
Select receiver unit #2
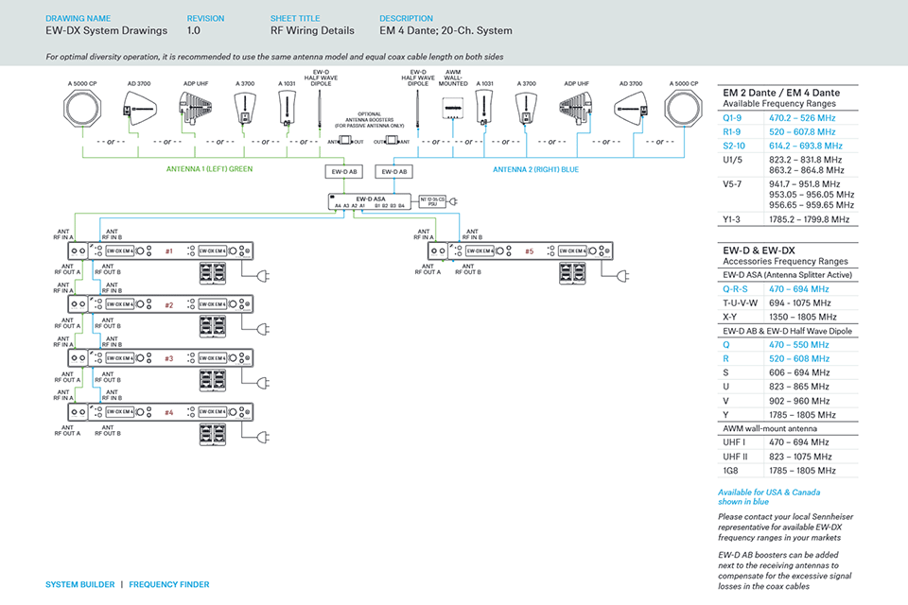(x=161, y=304)
